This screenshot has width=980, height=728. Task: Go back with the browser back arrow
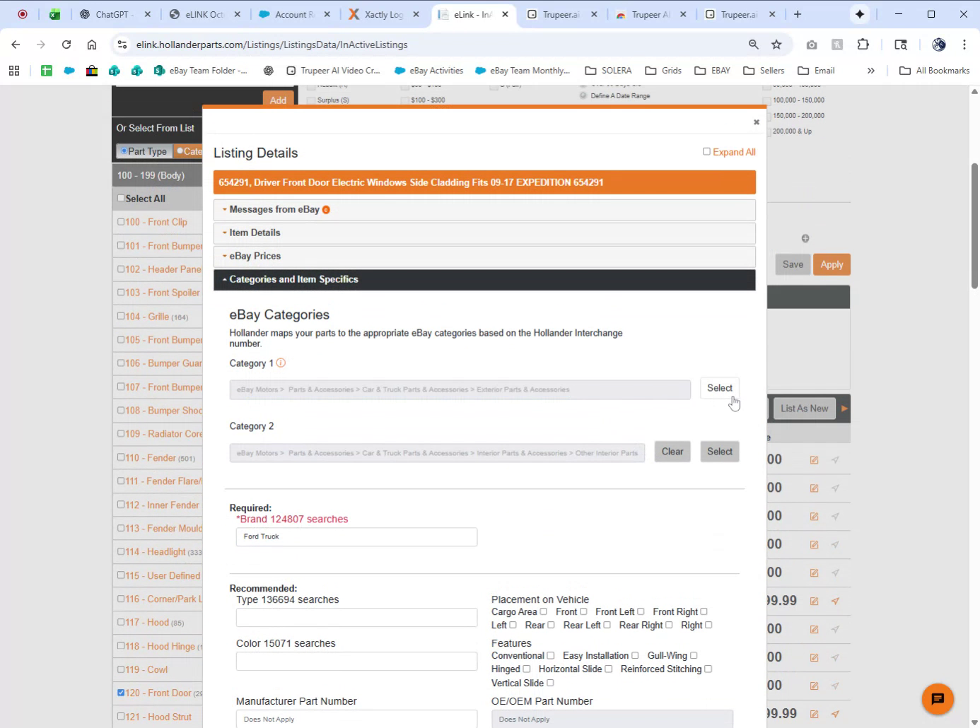16,45
